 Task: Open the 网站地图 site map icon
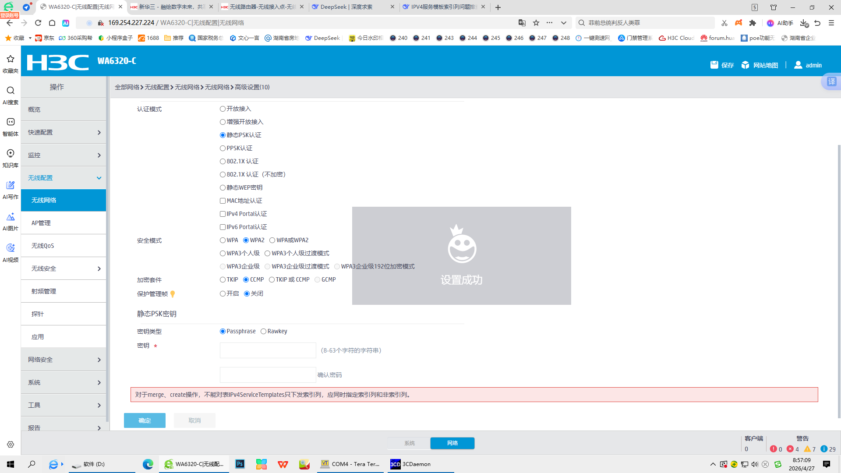(745, 65)
